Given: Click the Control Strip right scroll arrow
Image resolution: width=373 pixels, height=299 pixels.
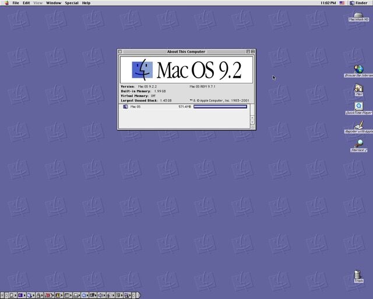Looking at the screenshot, I should tap(133, 295).
